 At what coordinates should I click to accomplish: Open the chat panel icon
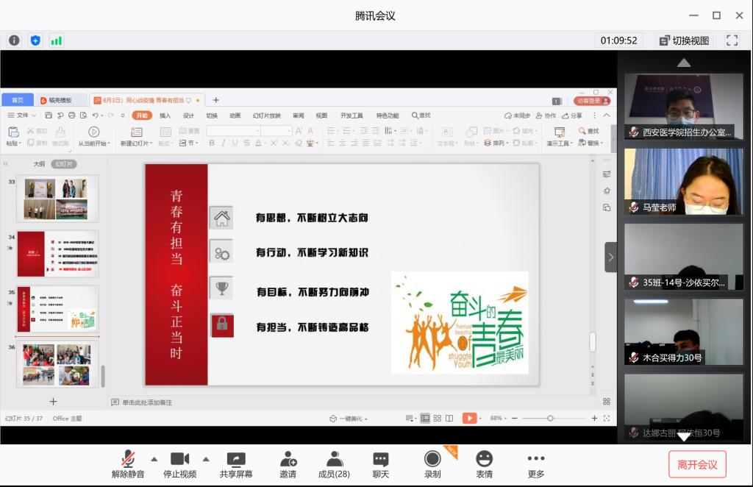coord(380,459)
